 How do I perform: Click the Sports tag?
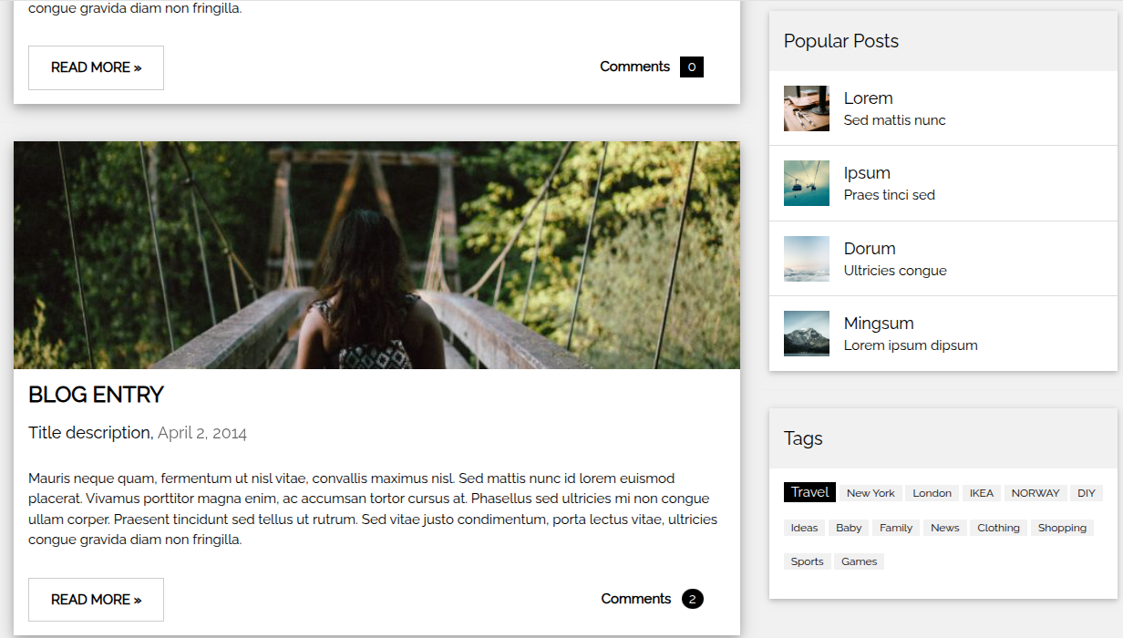pos(807,561)
